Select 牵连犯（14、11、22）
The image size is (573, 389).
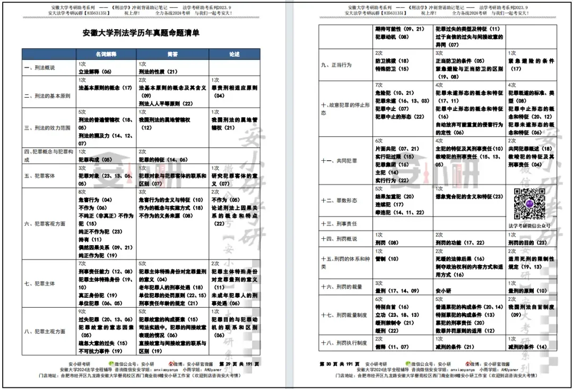tap(399, 212)
